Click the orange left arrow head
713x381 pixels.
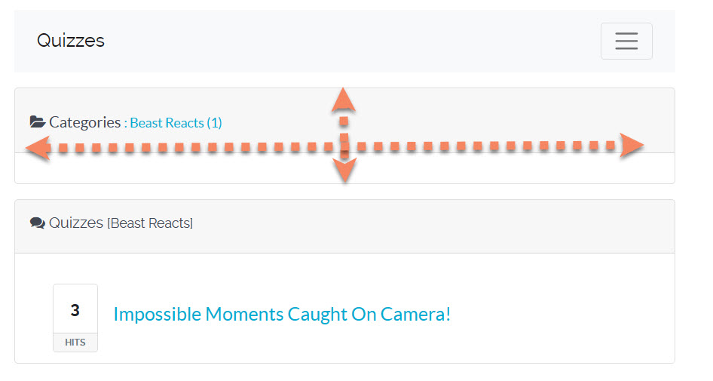[37, 149]
